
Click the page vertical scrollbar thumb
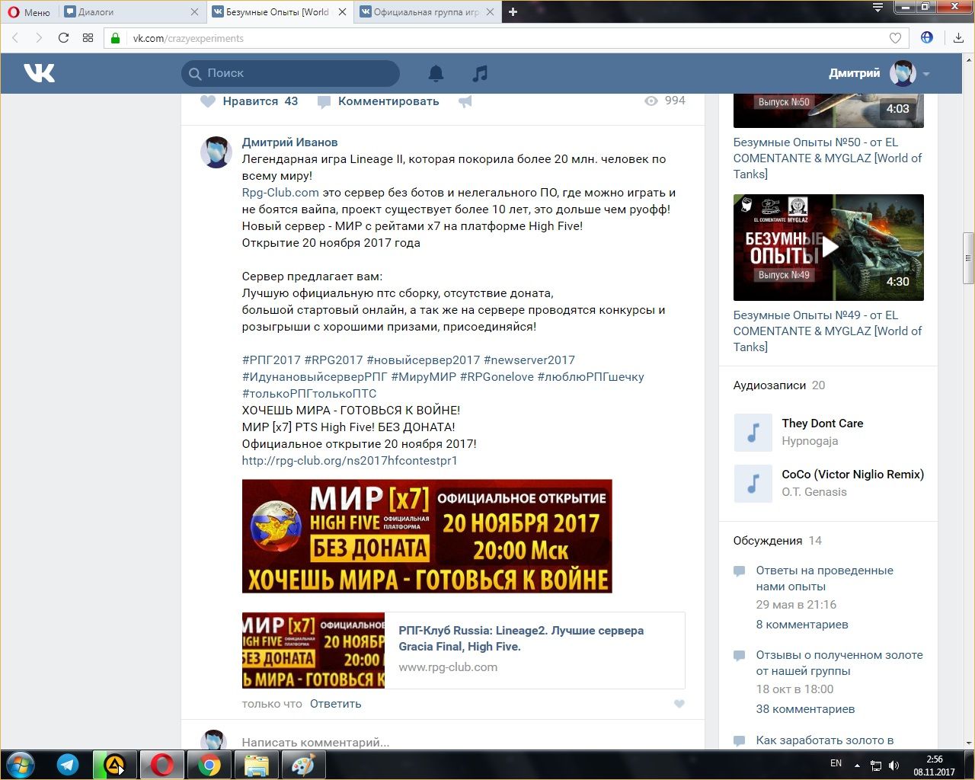click(x=968, y=258)
